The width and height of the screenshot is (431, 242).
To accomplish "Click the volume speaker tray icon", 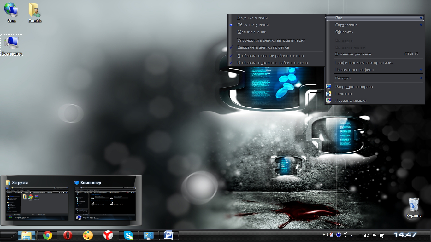I will point(366,235).
